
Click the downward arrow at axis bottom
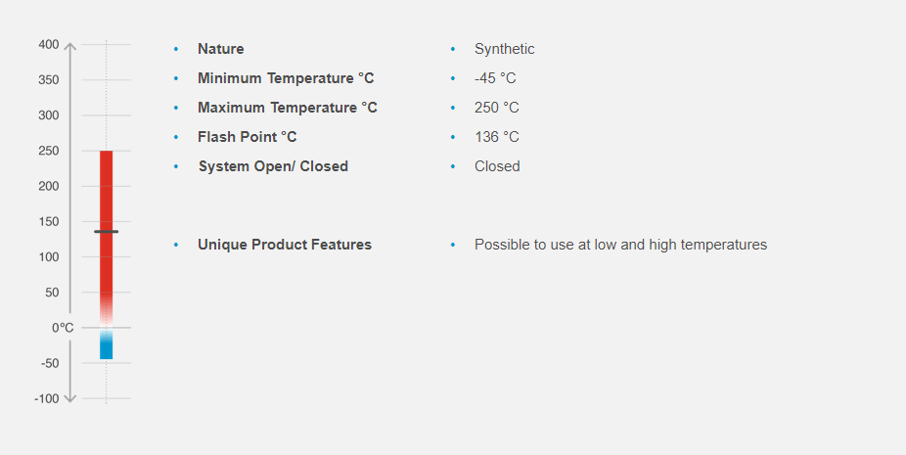pos(69,397)
